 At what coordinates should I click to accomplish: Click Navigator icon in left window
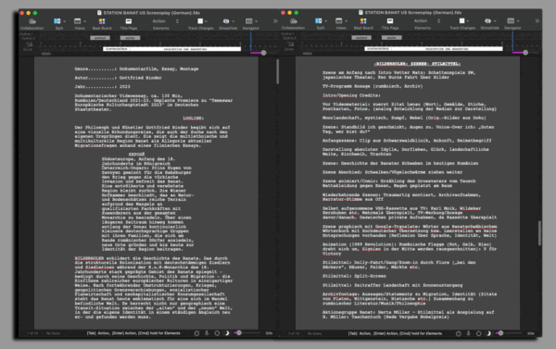(x=249, y=21)
